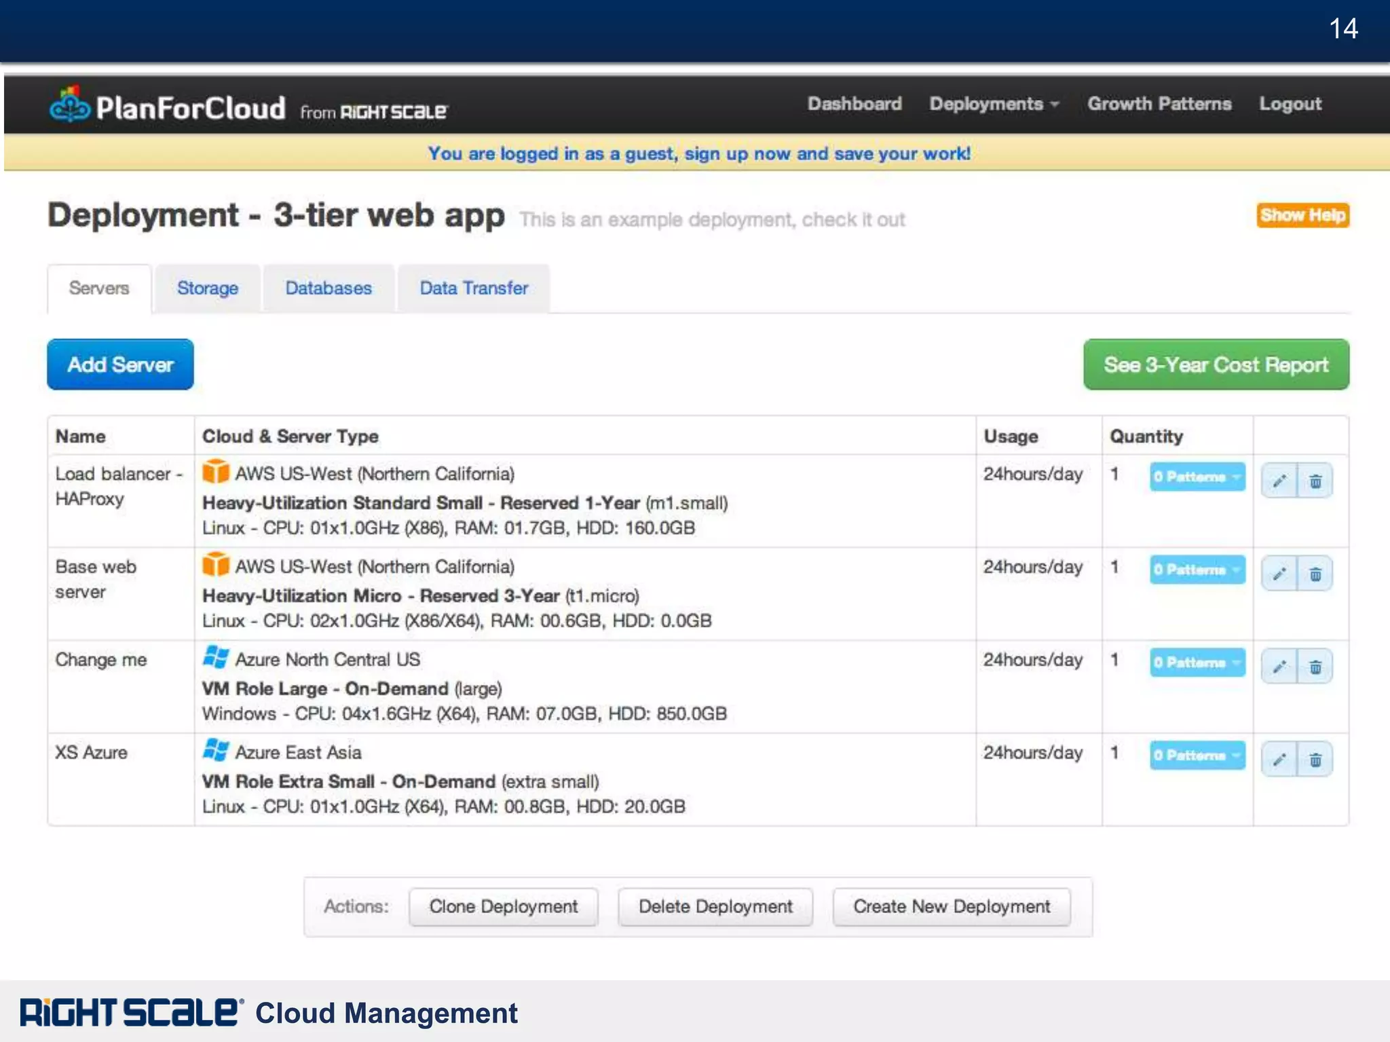Image resolution: width=1390 pixels, height=1042 pixels.
Task: Expand 0 Patterns dropdown for Load balancer
Action: pyautogui.click(x=1197, y=477)
